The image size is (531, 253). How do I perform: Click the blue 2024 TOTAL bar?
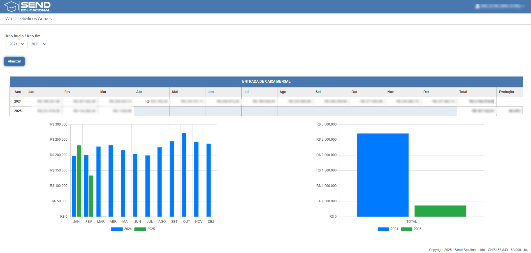tap(383, 175)
